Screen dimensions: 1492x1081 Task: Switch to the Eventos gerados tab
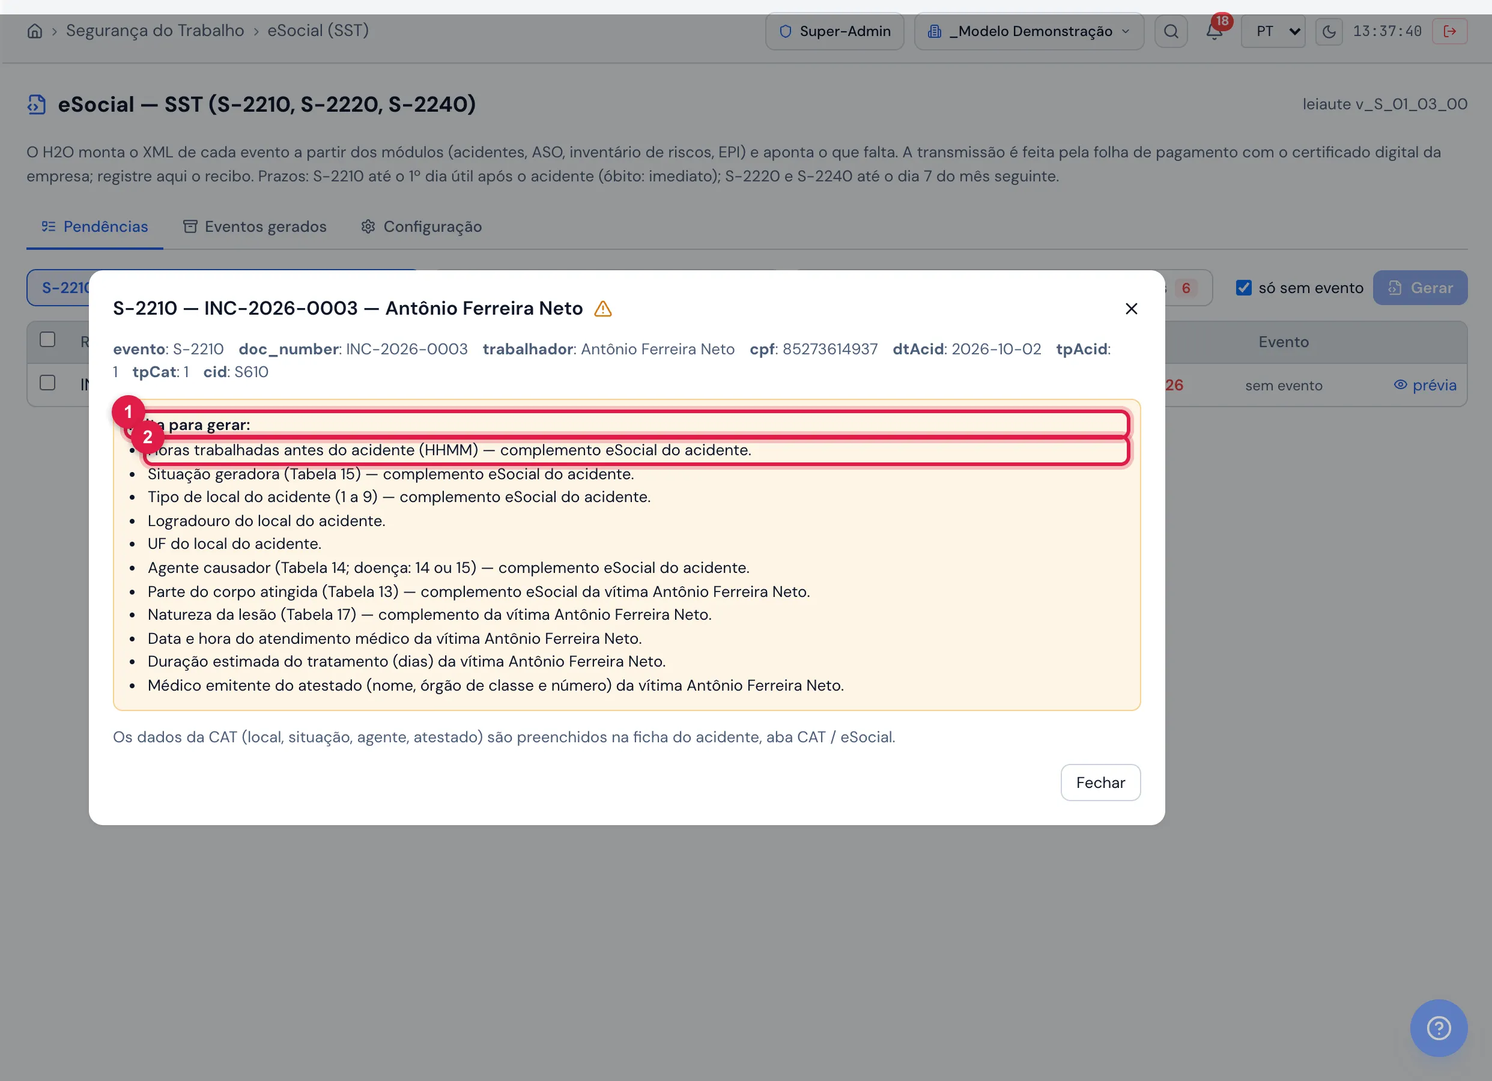coord(255,227)
